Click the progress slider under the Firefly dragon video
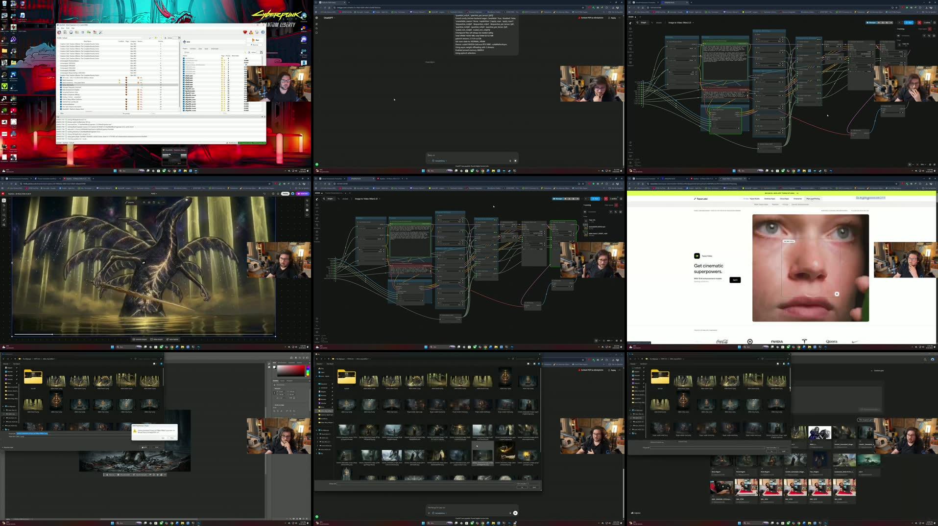938x526 pixels. (x=144, y=334)
